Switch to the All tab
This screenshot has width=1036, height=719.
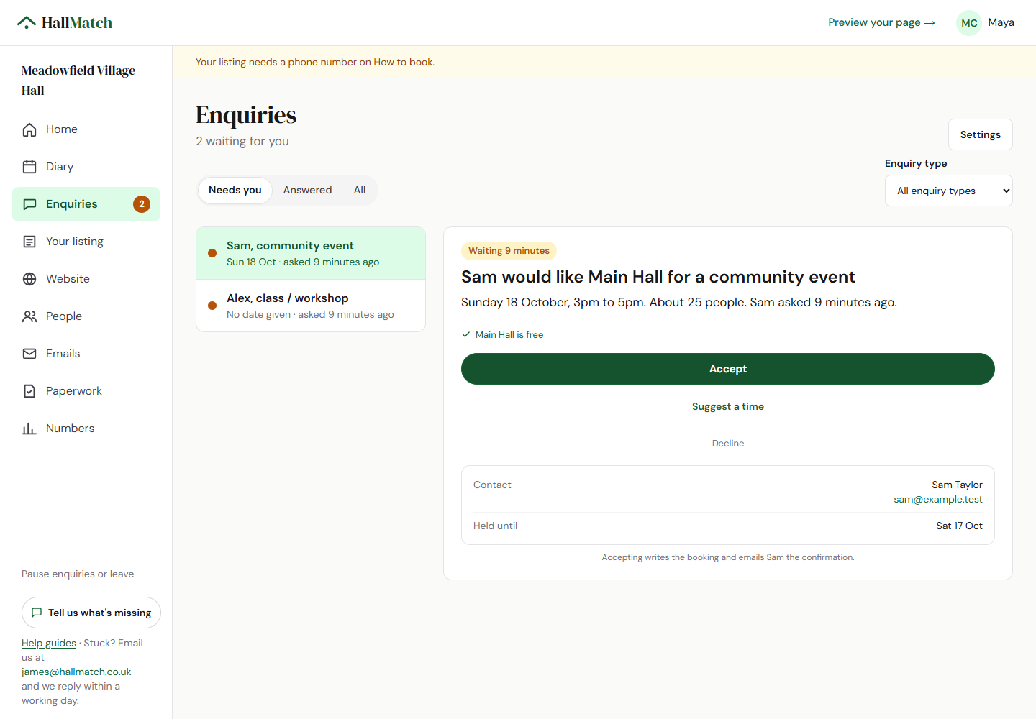tap(360, 191)
